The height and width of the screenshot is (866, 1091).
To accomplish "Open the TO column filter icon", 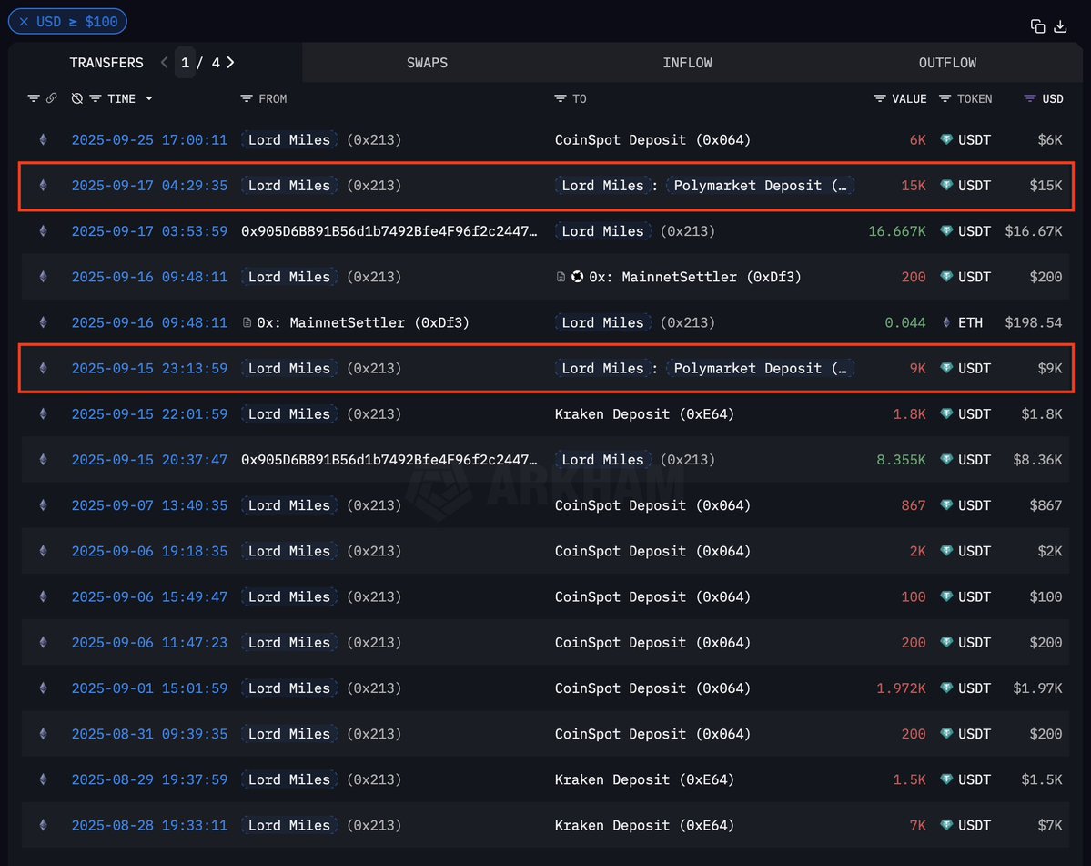I will [x=560, y=98].
